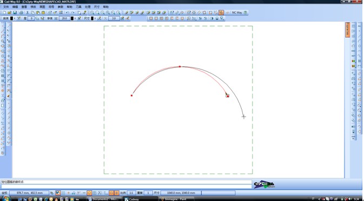Click the Print icon in toolbar
This screenshot has width=364, height=201.
pos(21,12)
